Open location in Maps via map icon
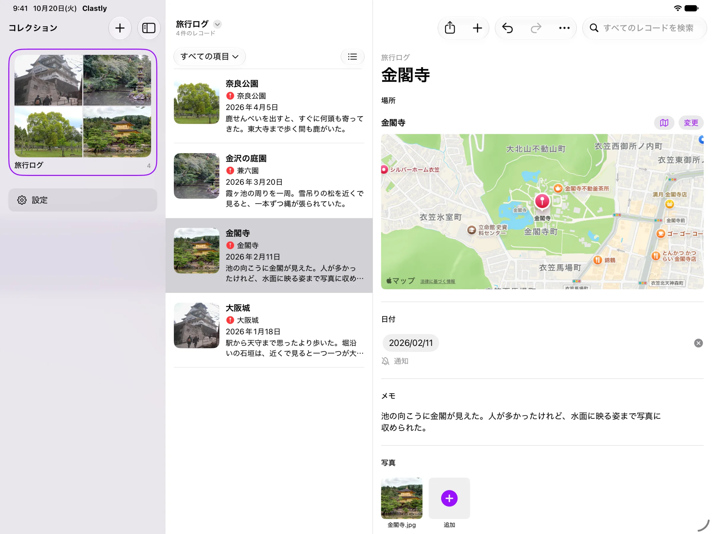 coord(664,123)
